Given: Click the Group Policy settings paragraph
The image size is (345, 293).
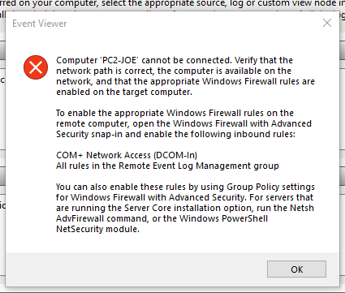Looking at the screenshot, I should pyautogui.click(x=185, y=208).
